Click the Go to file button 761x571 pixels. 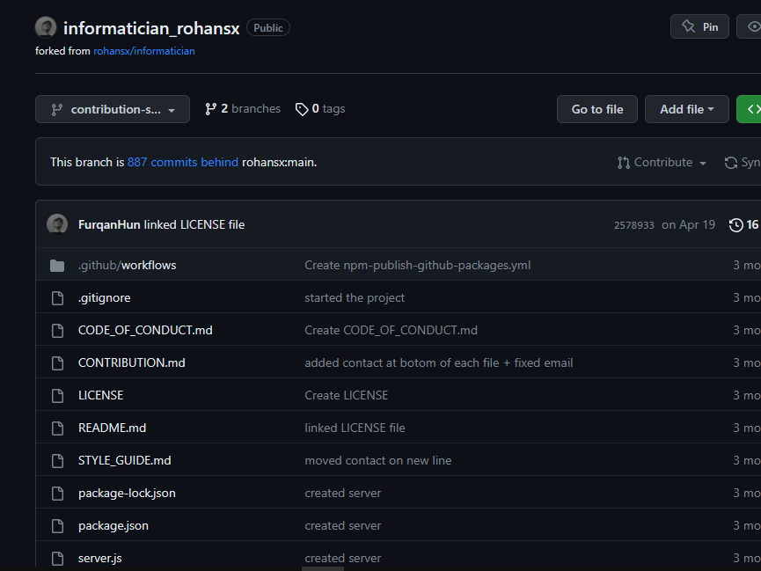point(597,109)
